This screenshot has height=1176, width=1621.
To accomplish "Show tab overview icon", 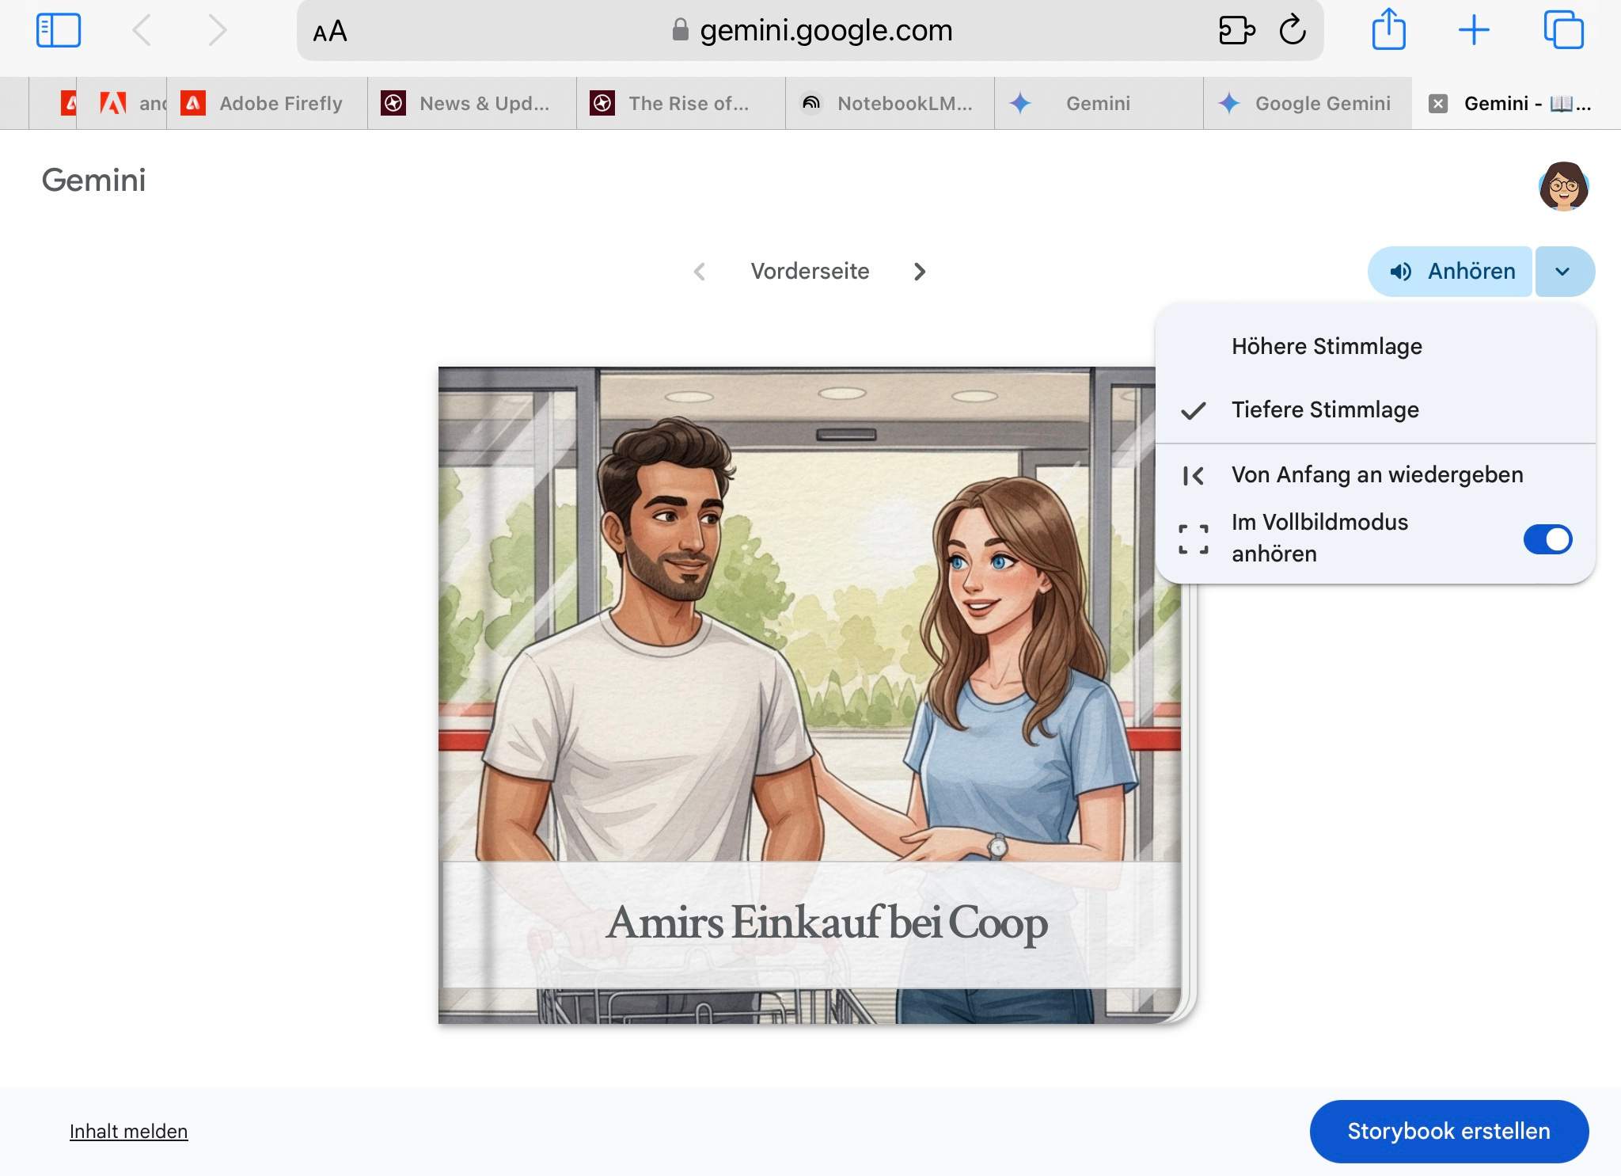I will pos(1563,31).
